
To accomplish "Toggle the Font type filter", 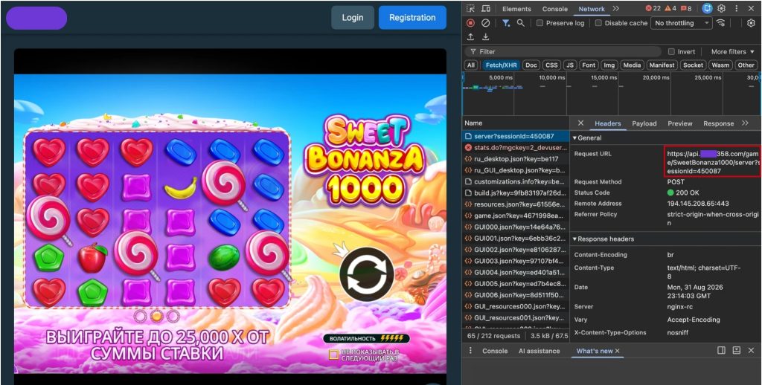I will coord(589,65).
